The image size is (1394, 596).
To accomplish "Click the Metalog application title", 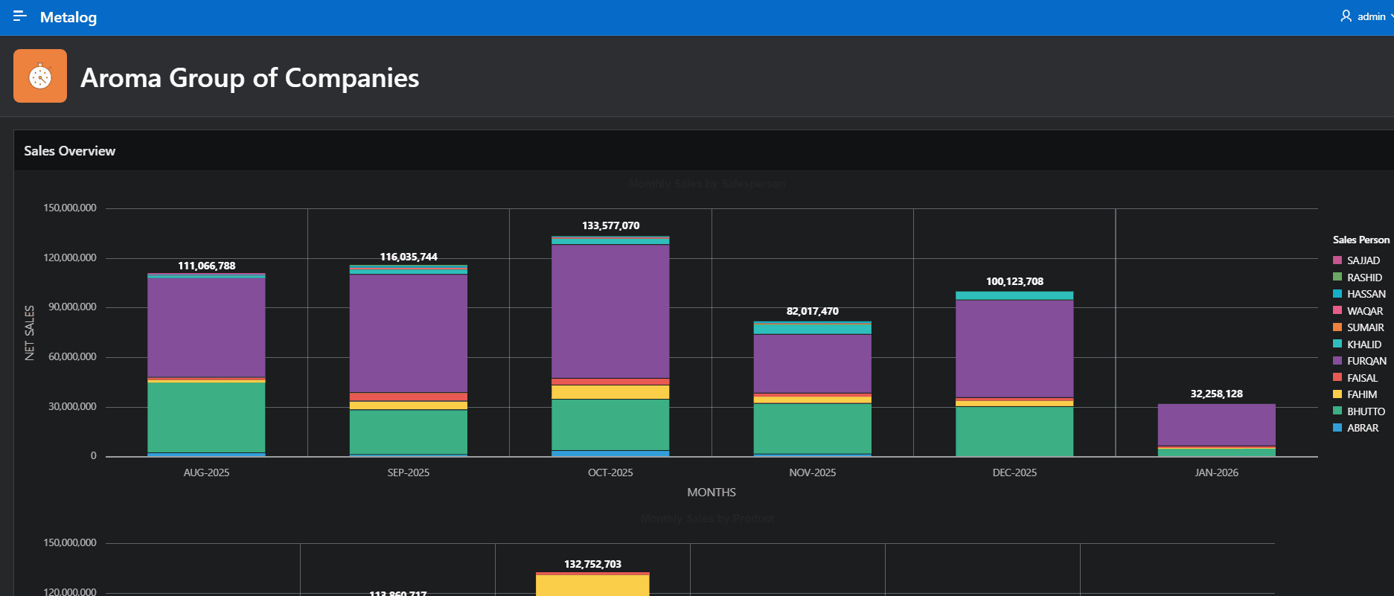I will [x=68, y=17].
